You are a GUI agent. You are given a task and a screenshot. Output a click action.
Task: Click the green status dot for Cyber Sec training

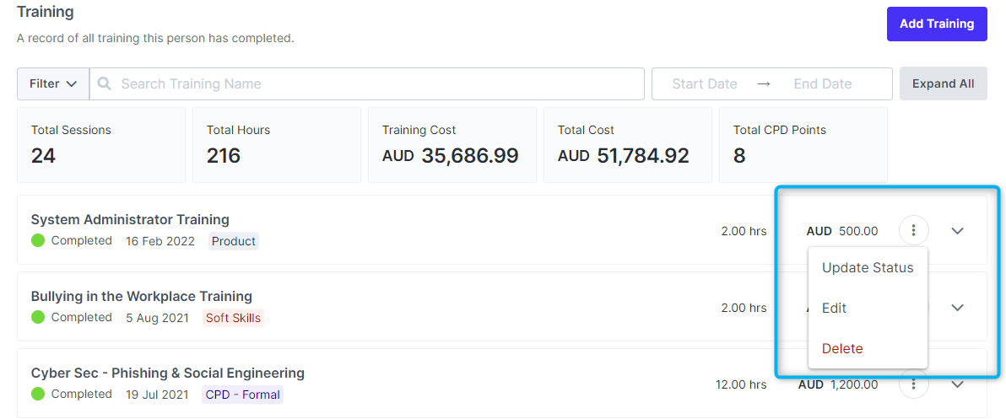pos(38,395)
